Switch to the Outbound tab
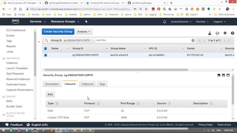 click(87, 84)
